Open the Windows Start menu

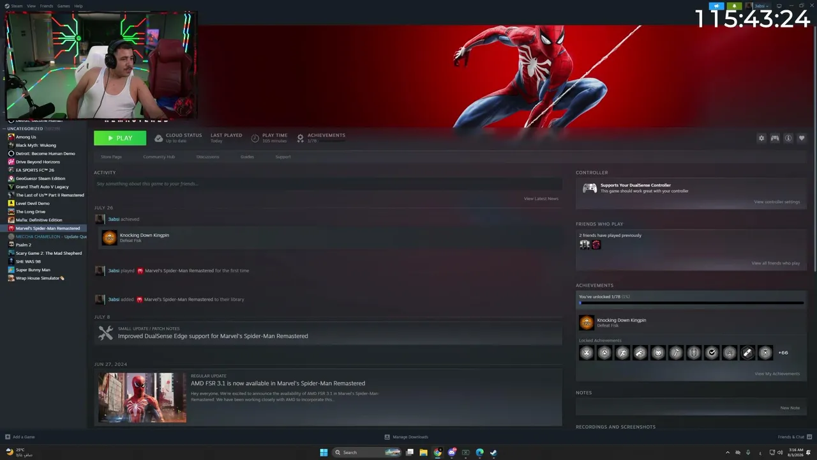(x=324, y=452)
